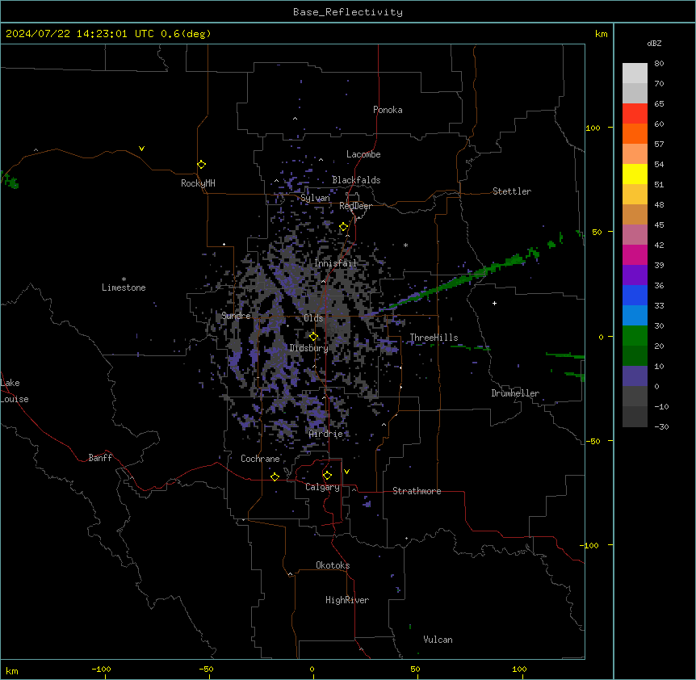Click the yellow V marker east of Calgary
Viewport: 696px width, 680px height.
[x=346, y=472]
